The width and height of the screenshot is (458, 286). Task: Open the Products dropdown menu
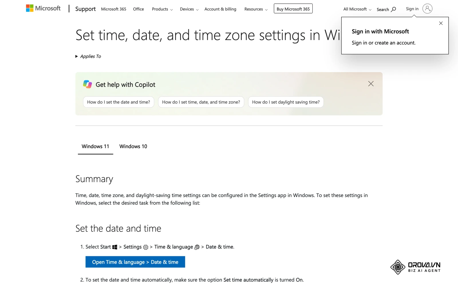[x=162, y=9]
